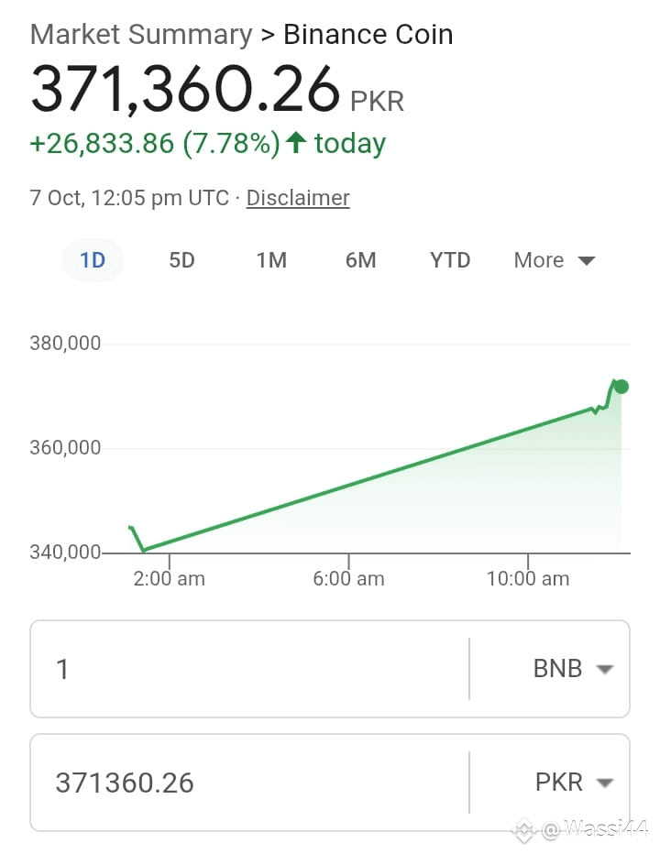Click the chart low point near 2:00 am
Screen dimensions: 660x854
143,550
